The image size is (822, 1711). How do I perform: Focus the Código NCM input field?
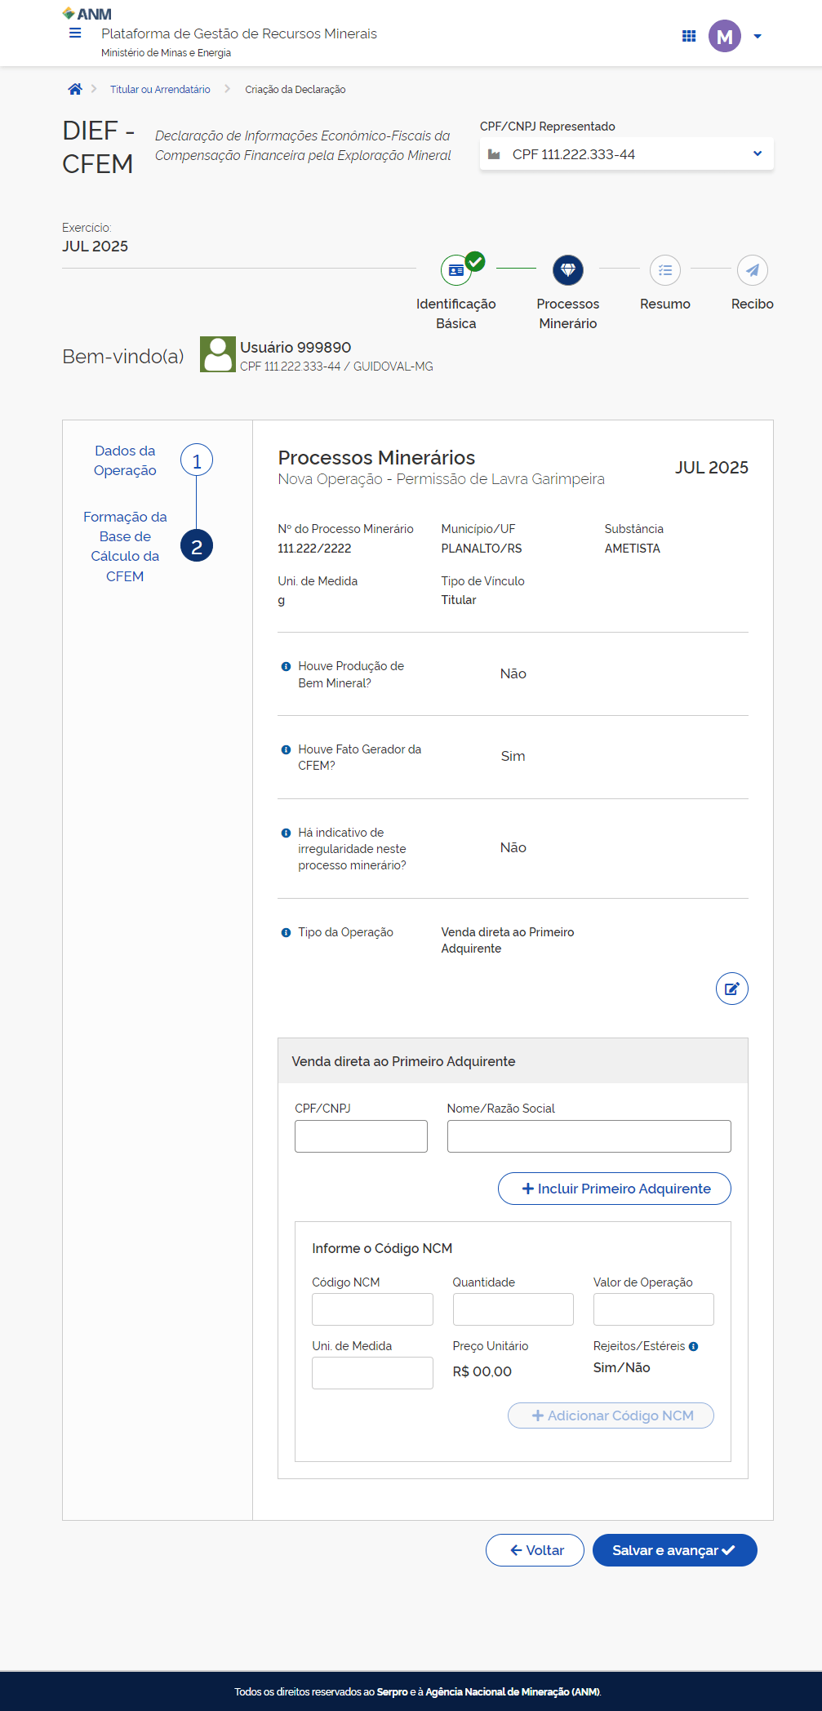372,1309
